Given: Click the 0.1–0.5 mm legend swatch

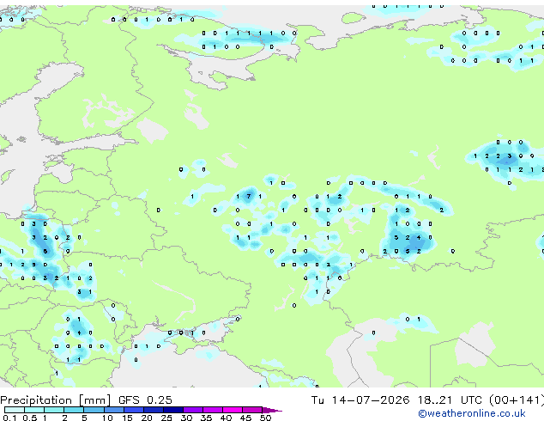Looking at the screenshot, I should pos(15,410).
